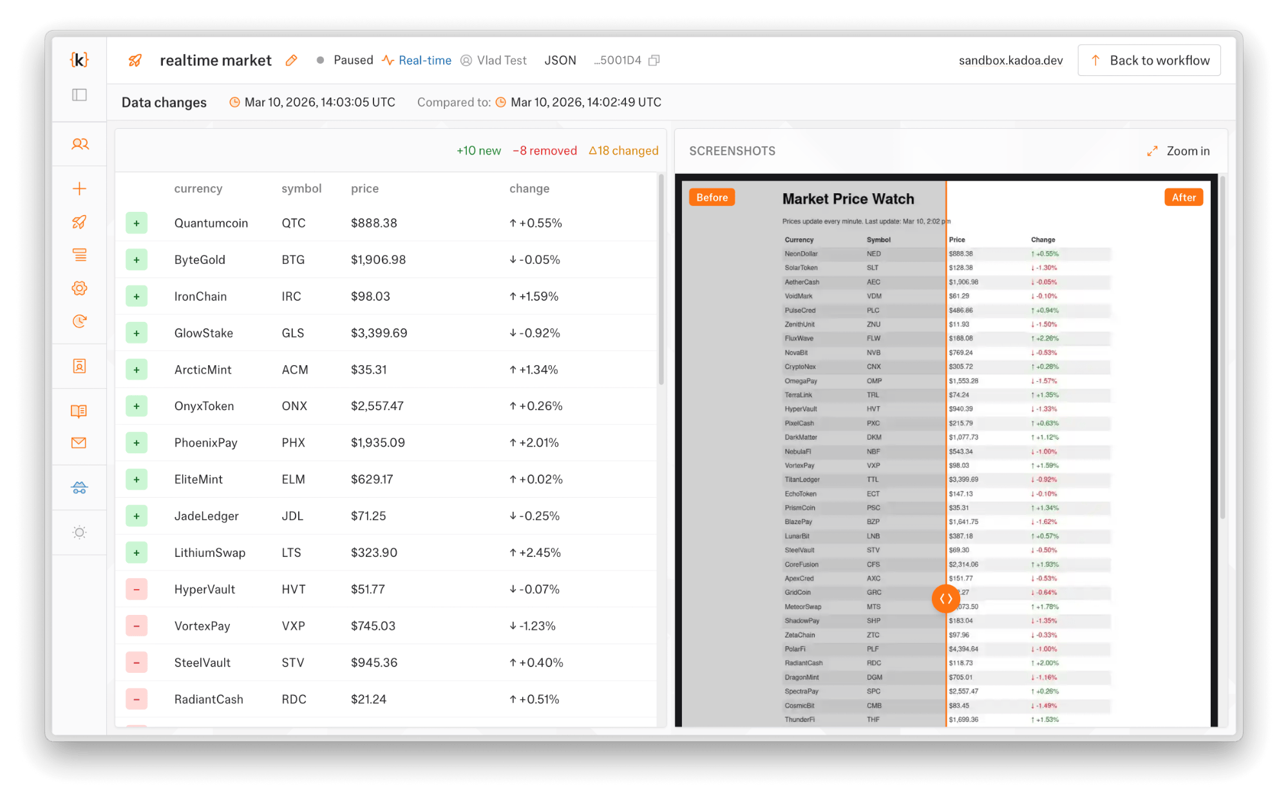Copy workflow ID using copy icon next to 5001D4
The height and width of the screenshot is (801, 1288).
point(654,60)
